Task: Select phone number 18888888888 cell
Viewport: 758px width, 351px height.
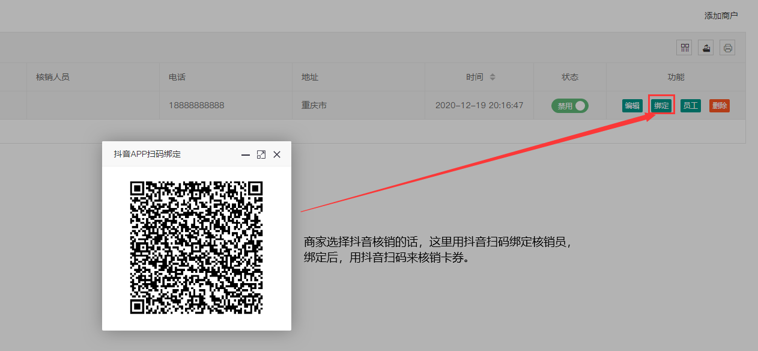Action: [226, 105]
